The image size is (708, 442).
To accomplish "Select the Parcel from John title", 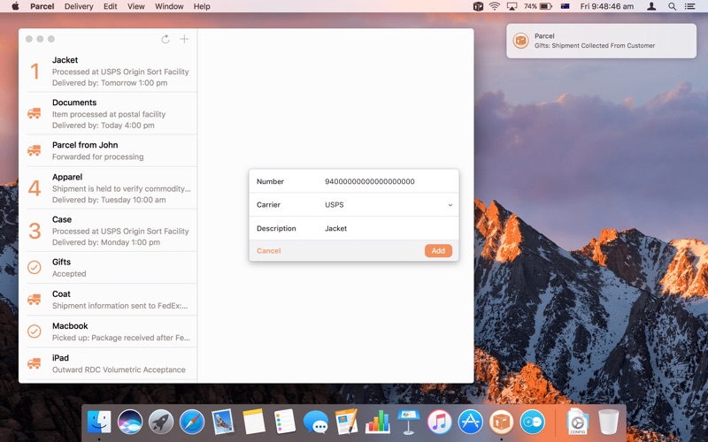I will click(x=85, y=145).
